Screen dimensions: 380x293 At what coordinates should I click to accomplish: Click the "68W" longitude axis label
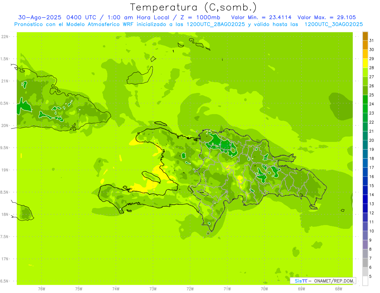[339, 289]
